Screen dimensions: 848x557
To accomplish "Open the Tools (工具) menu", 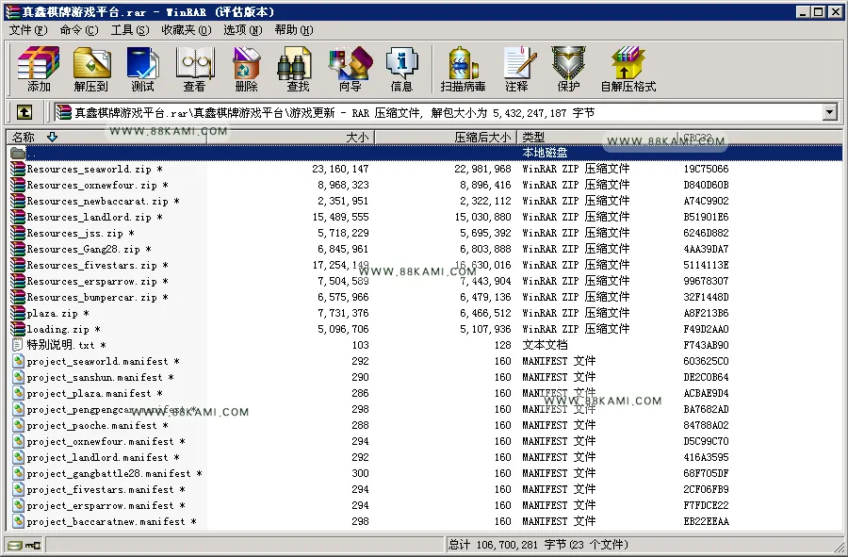I will pos(130,30).
